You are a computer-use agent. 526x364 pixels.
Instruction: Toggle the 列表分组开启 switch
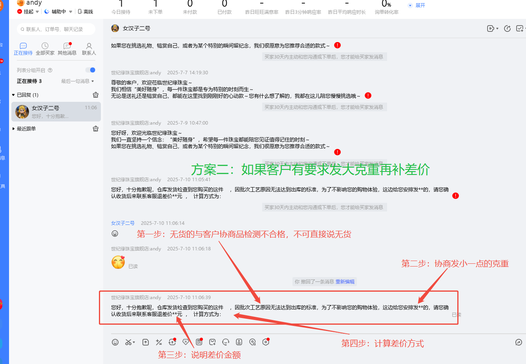pos(90,70)
